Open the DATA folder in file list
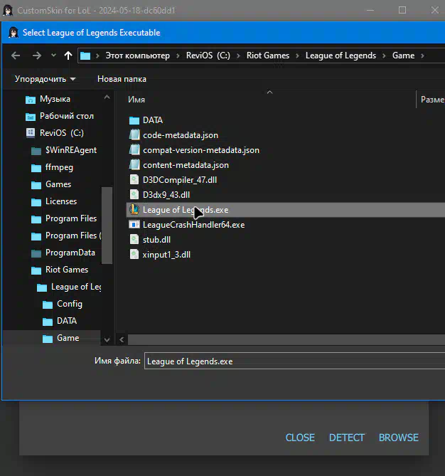This screenshot has width=445, height=476. [153, 120]
